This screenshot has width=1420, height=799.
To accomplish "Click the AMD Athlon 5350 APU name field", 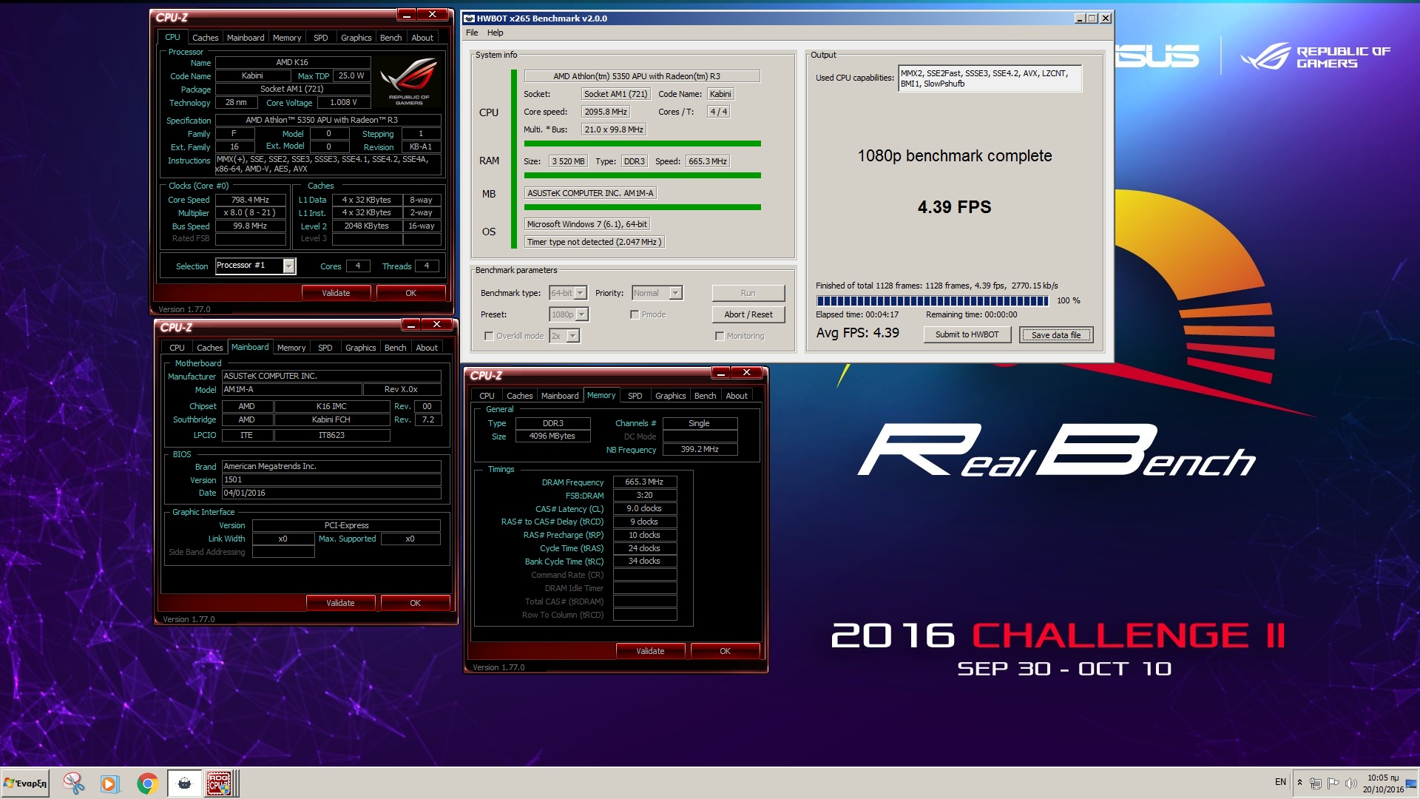I will [641, 76].
